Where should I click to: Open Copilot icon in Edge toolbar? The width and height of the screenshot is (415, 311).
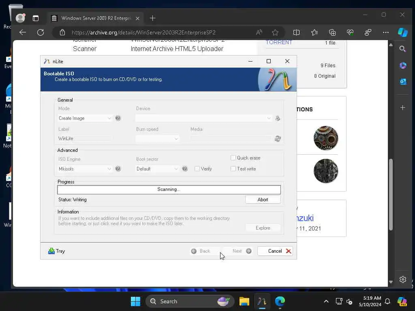pos(403,32)
